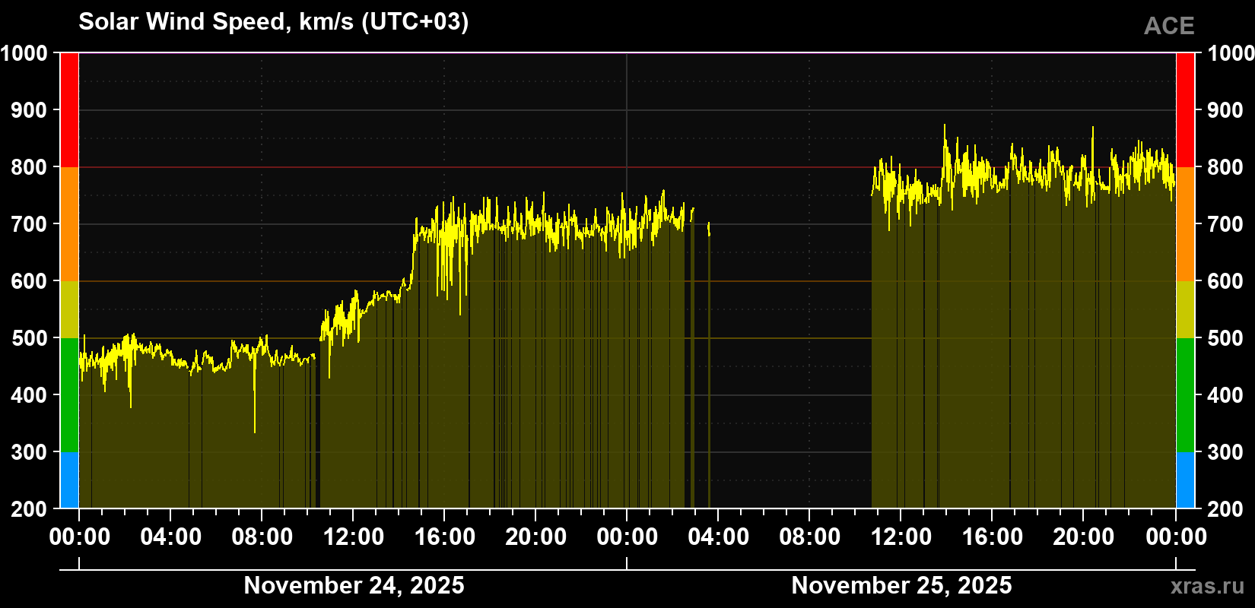This screenshot has width=1255, height=608.
Task: Click the November 25, 2025 date label
Action: (x=901, y=585)
